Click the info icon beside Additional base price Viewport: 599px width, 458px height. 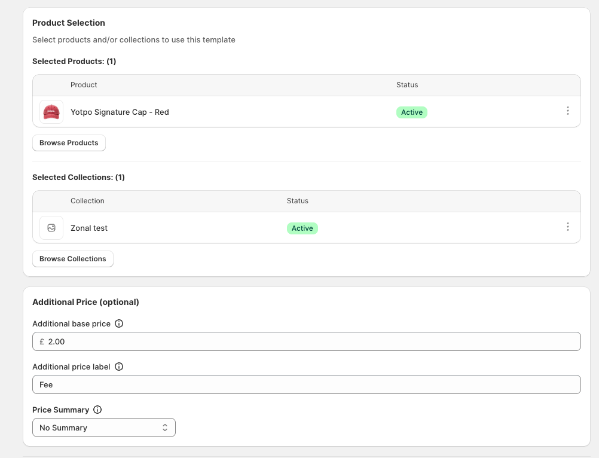pos(119,323)
